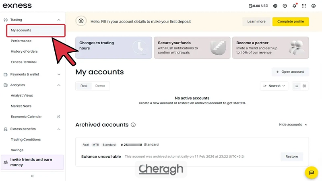Image resolution: width=322 pixels, height=181 pixels.
Task: Open the Become a partner banner
Action: (x=270, y=48)
